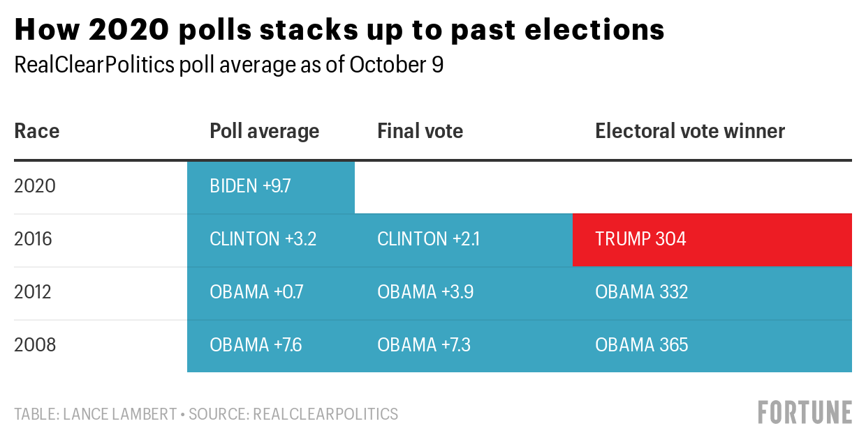Click the red TRUMP 304 cell
The height and width of the screenshot is (442, 866).
coord(712,240)
